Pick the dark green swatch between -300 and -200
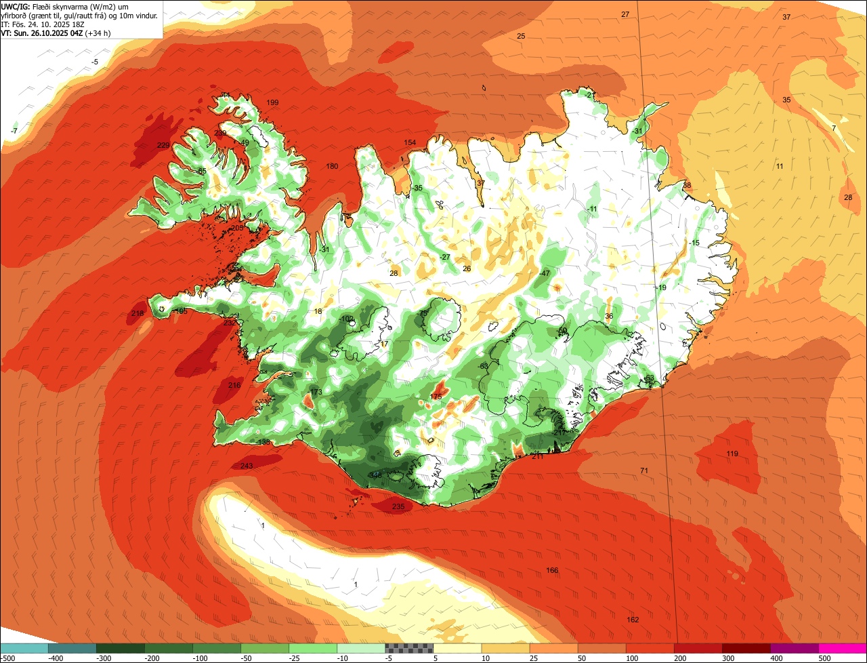The height and width of the screenshot is (663, 867). pos(121,648)
